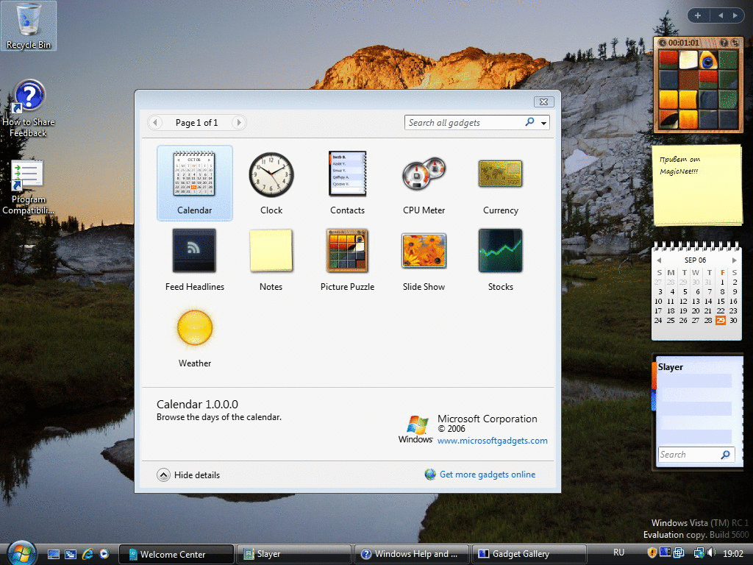This screenshot has width=753, height=565.
Task: Click Switch between windows quick launch icon
Action: coord(71,554)
